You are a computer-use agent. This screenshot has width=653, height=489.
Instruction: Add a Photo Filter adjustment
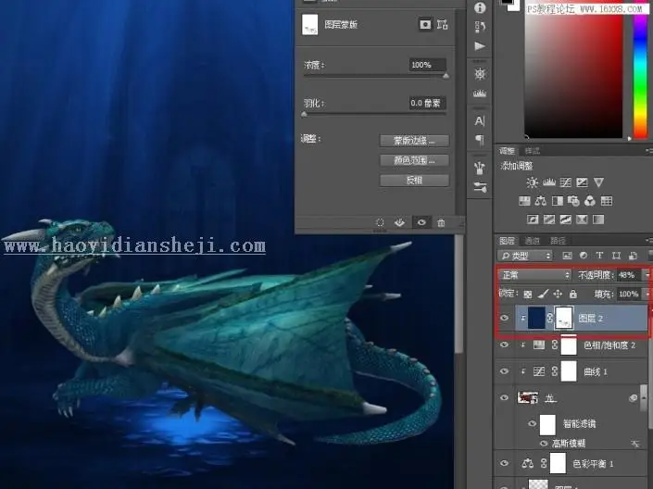click(x=573, y=201)
